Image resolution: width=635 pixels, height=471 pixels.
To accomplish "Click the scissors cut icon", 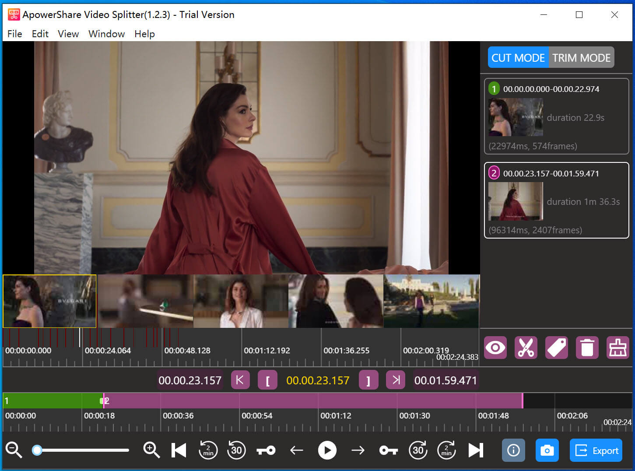I will click(x=526, y=348).
